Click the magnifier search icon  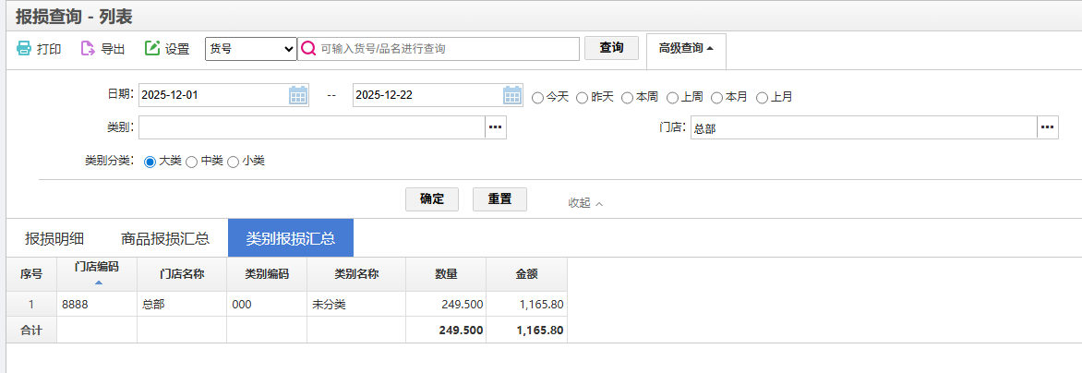coord(308,49)
